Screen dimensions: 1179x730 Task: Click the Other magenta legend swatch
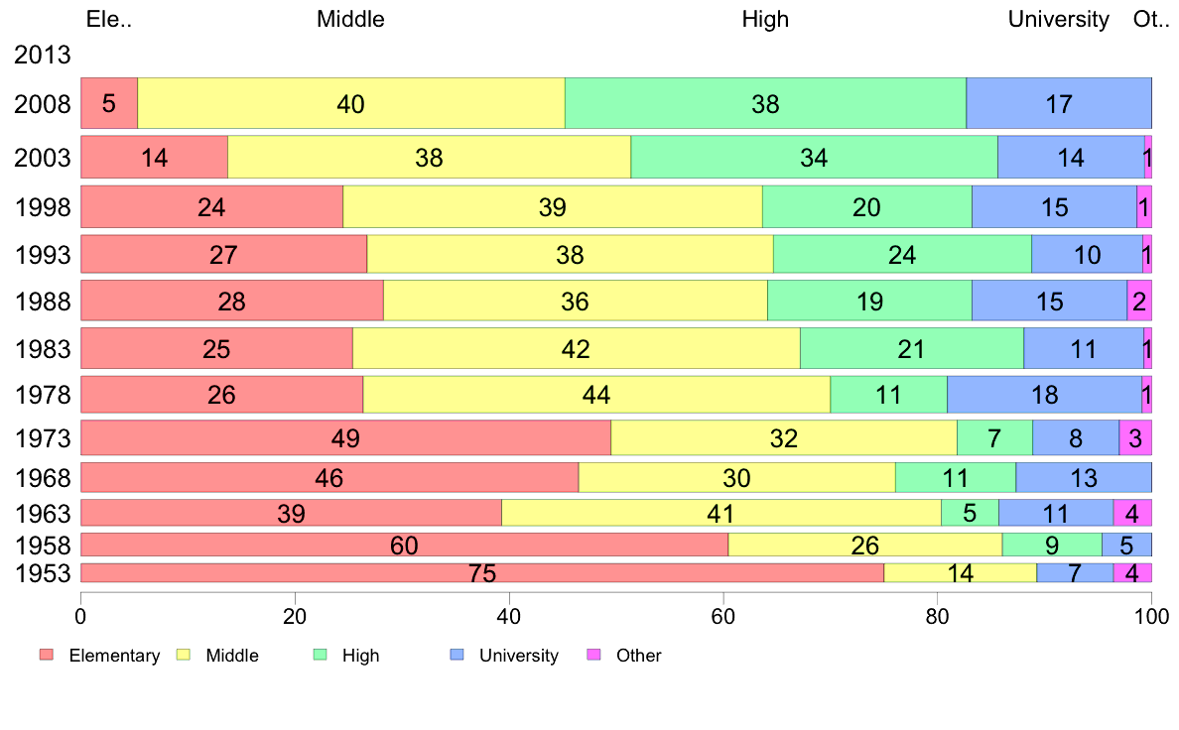tap(593, 655)
